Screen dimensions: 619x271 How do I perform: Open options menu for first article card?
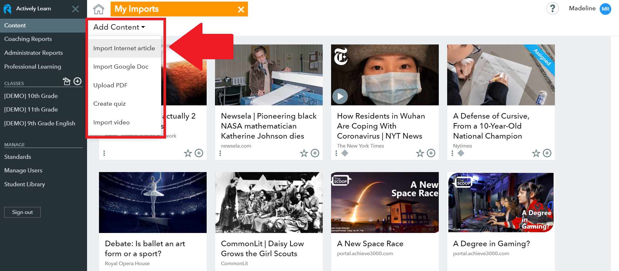[x=104, y=153]
